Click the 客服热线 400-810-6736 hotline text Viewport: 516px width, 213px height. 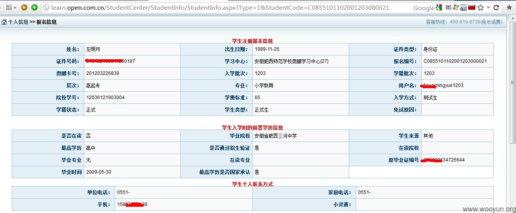pos(464,22)
